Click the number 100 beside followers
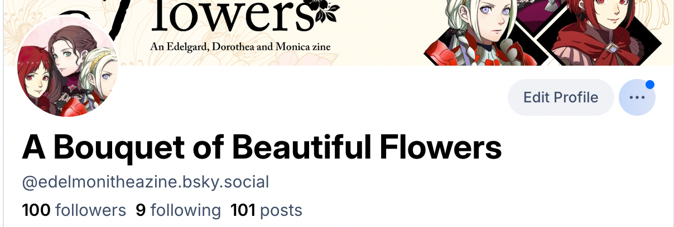This screenshot has height=227, width=674. tap(36, 210)
